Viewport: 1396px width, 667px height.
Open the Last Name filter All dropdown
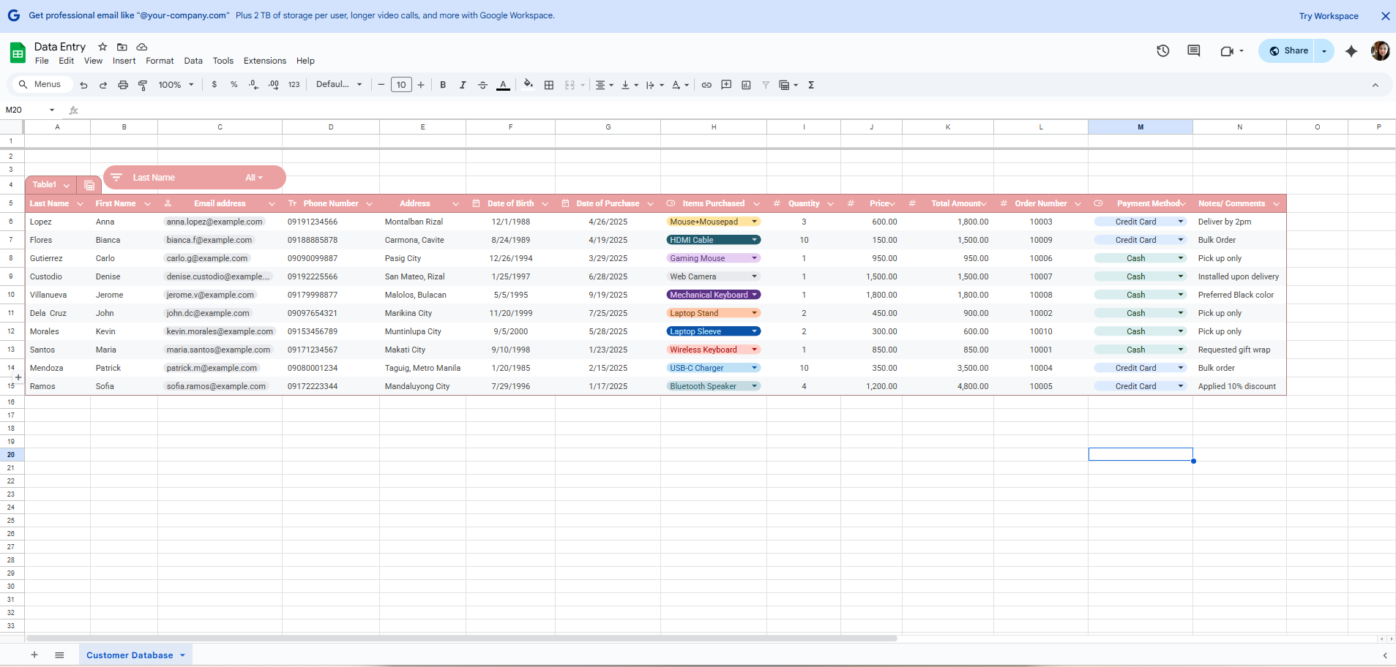(253, 178)
